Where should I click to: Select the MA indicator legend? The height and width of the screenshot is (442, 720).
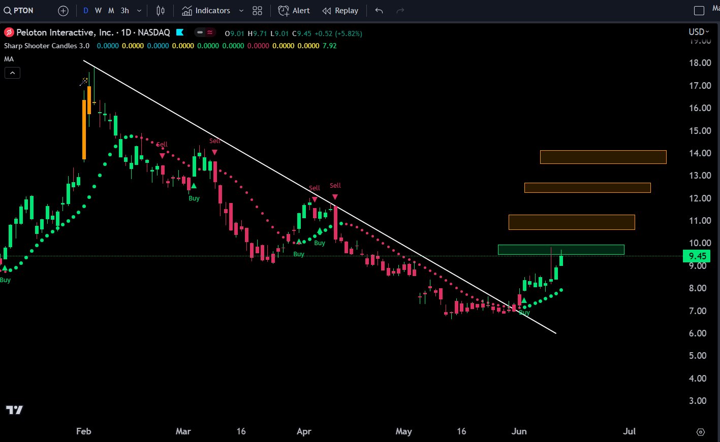click(9, 59)
